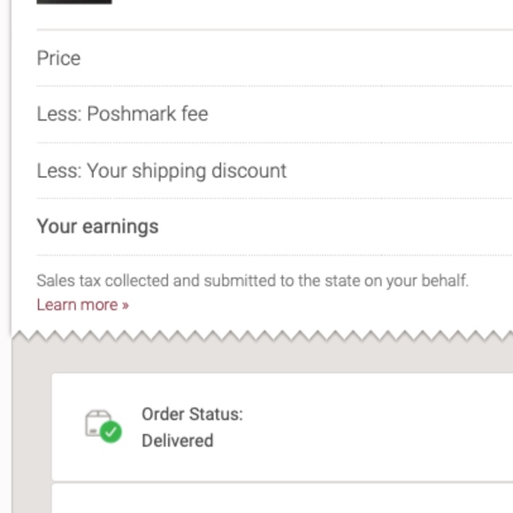Click the sales tax collected notice text
This screenshot has height=513, width=513.
[x=253, y=280]
